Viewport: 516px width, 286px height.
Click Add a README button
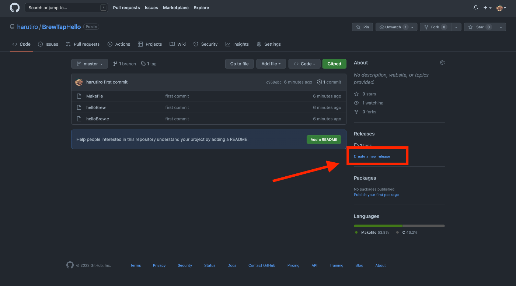(324, 140)
